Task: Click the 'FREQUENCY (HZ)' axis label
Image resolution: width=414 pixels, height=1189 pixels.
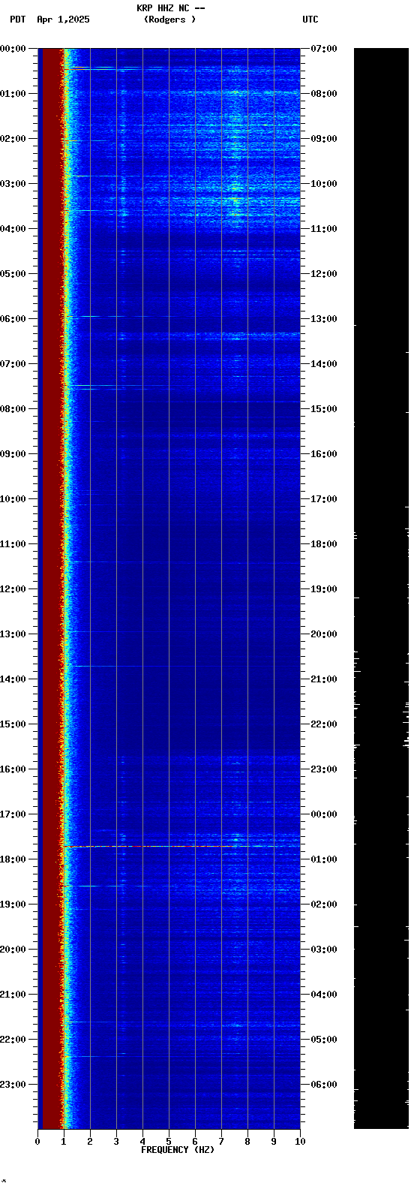Action: (x=178, y=1150)
